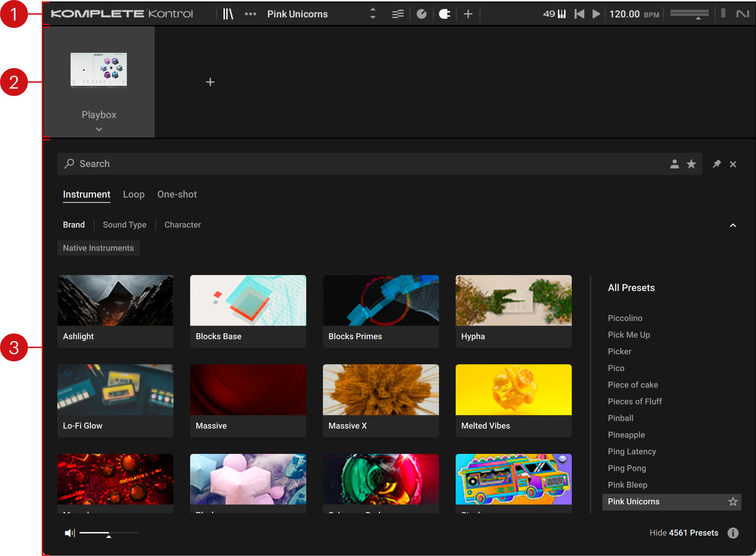Toggle the Native Instruments brand tag

pos(98,248)
